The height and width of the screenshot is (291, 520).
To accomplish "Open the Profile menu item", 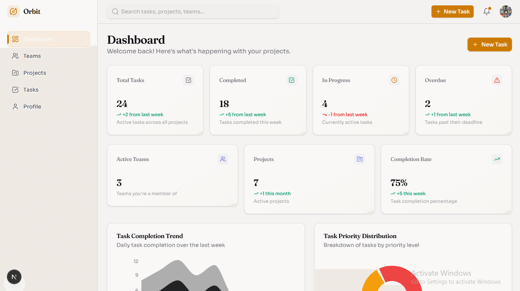I will pyautogui.click(x=49, y=107).
